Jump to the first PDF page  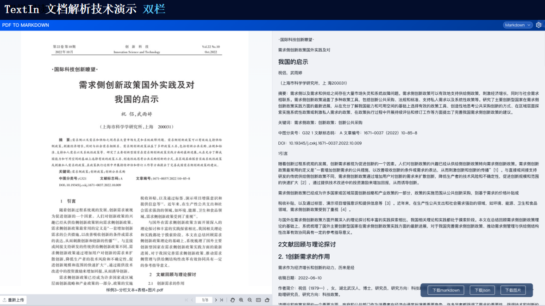[186, 300]
